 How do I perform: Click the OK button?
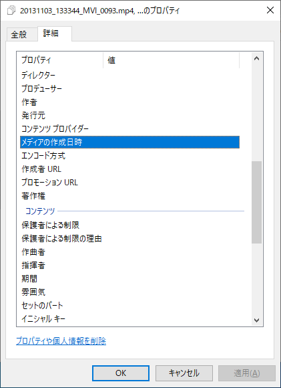tap(121, 373)
